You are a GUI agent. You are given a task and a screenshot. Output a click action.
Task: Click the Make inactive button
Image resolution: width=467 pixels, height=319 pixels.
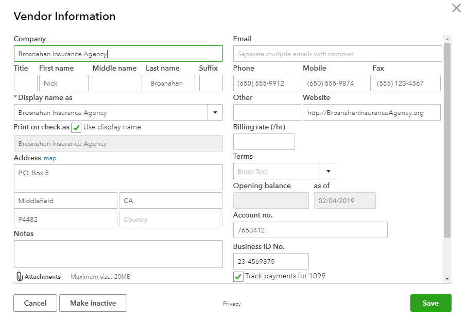point(93,303)
